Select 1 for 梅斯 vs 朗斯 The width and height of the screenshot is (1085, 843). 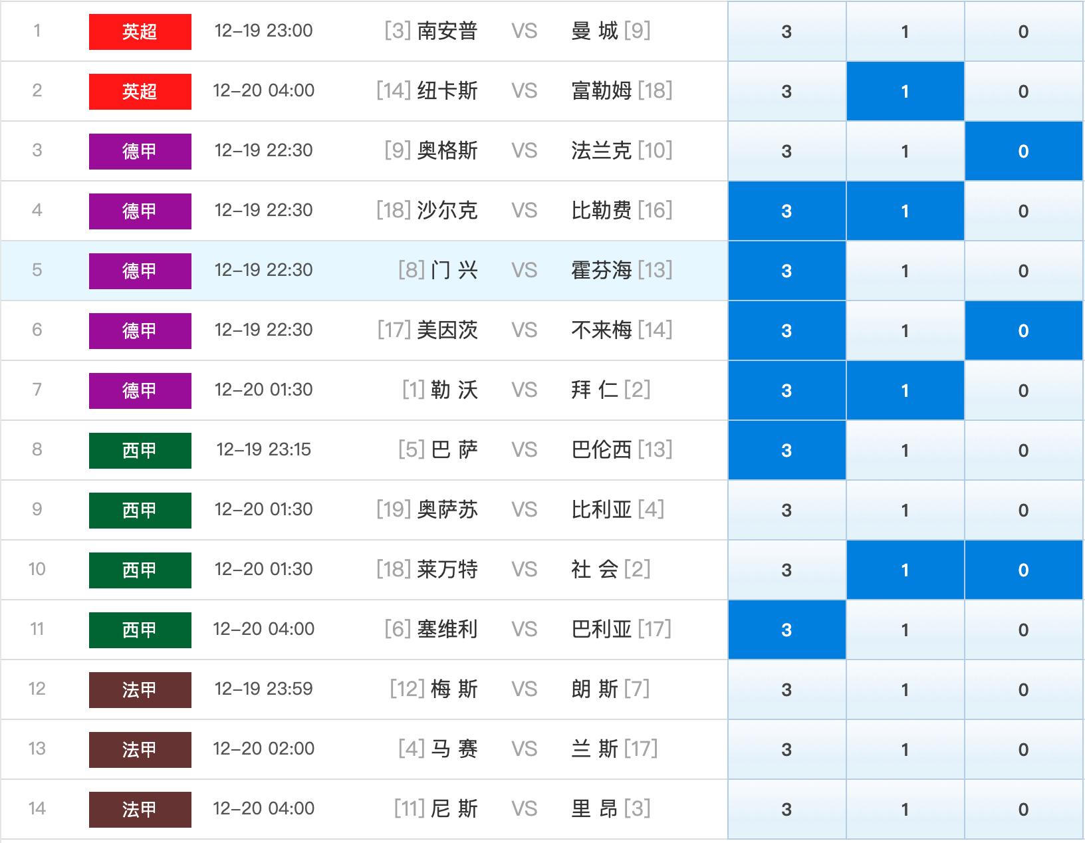pos(905,689)
